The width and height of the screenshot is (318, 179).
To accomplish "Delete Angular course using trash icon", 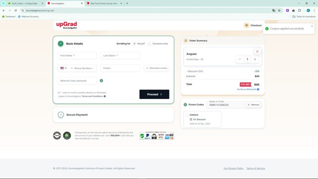I will point(257,52).
